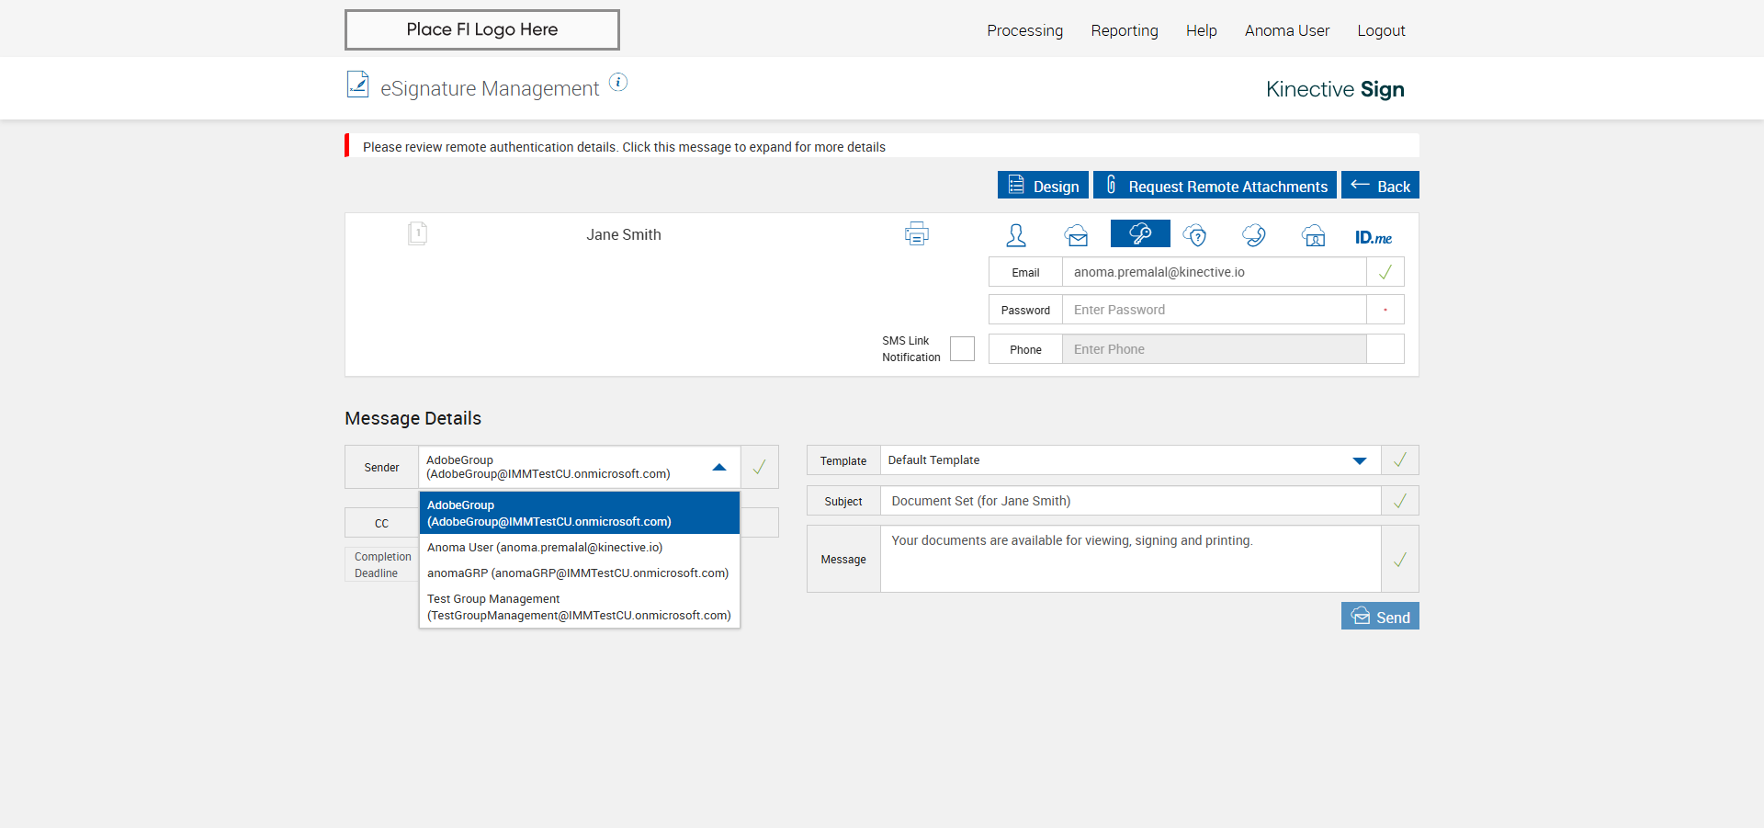Choose Test Group Management sender option

(x=579, y=607)
